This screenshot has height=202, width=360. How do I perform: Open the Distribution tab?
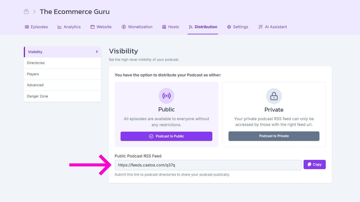point(203,27)
